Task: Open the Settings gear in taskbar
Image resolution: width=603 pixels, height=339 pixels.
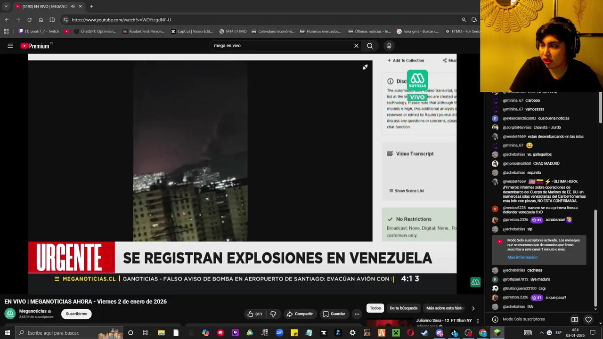Action: [x=352, y=333]
